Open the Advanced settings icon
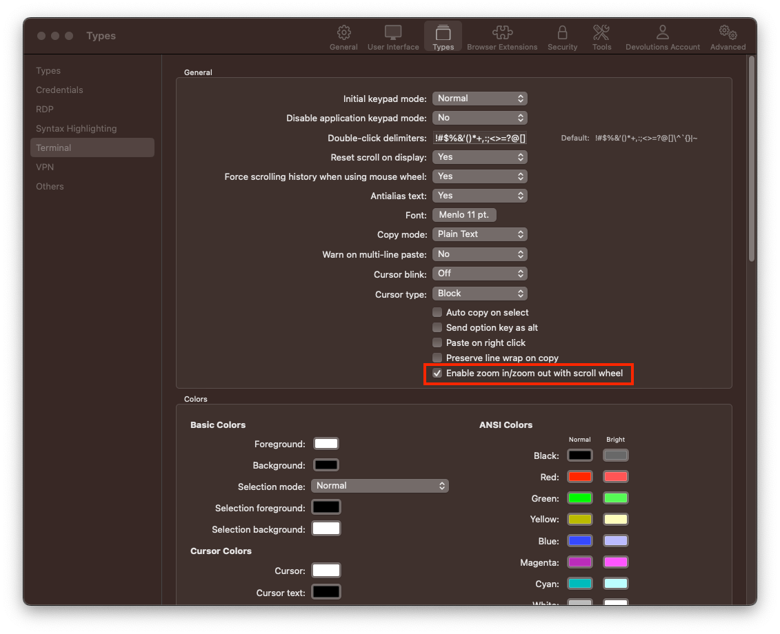Viewport: 780px width, 634px height. coord(728,36)
